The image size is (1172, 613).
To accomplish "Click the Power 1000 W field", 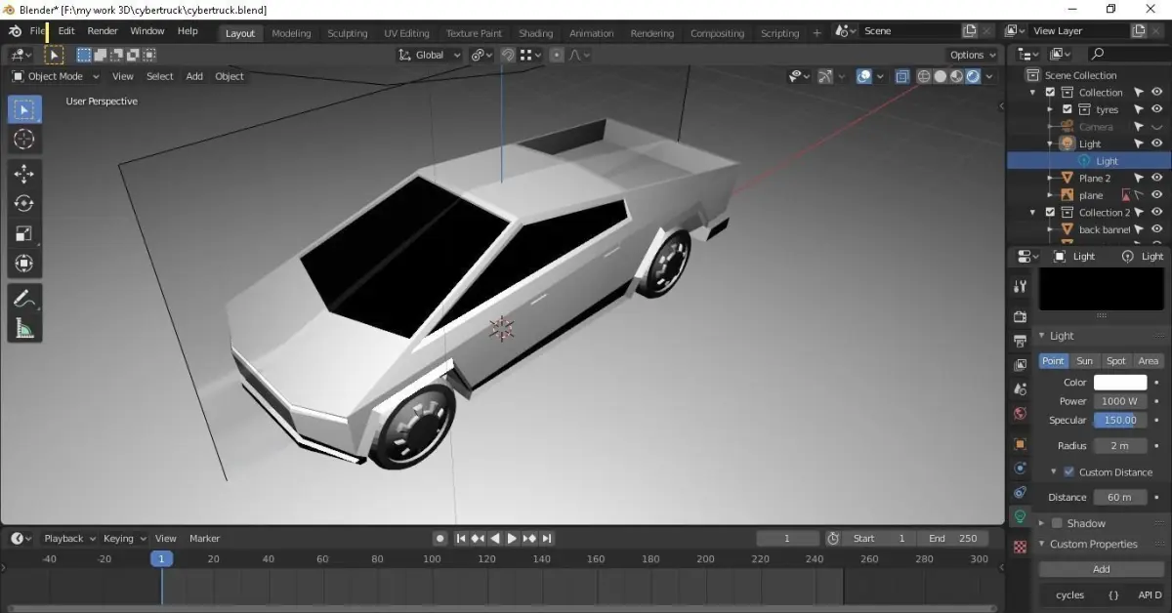I will click(x=1120, y=401).
